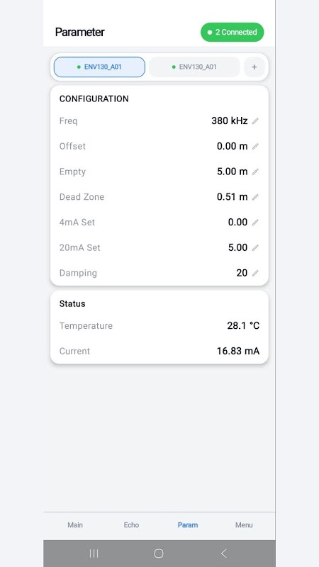The height and width of the screenshot is (567, 319).
Task: Click the Damping value 20
Action: (242, 273)
